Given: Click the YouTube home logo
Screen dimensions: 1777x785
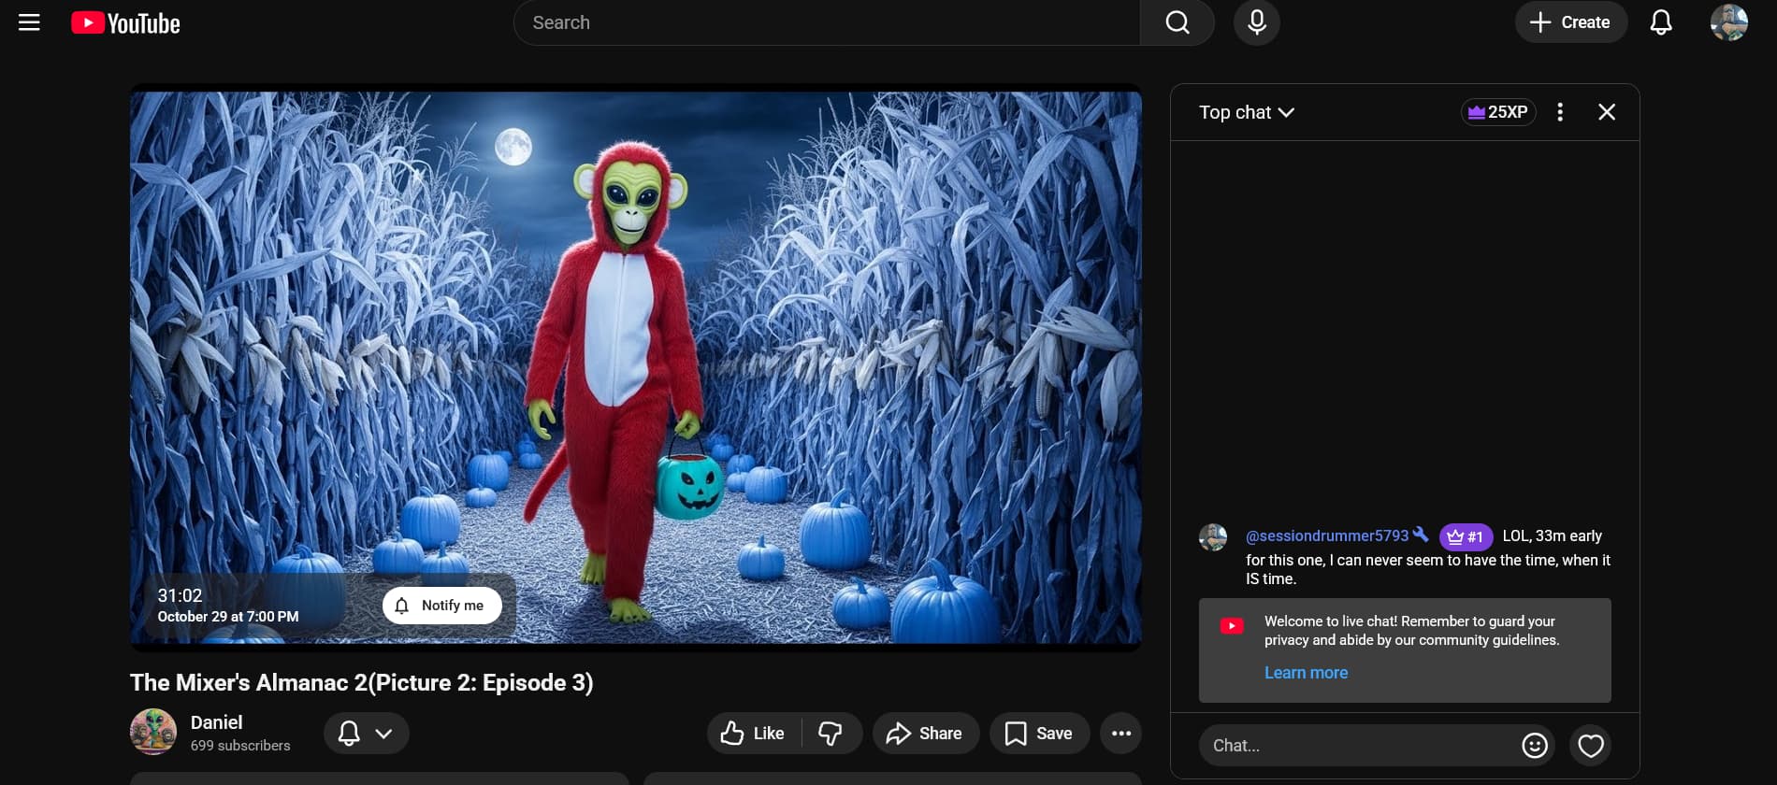Looking at the screenshot, I should [x=125, y=23].
